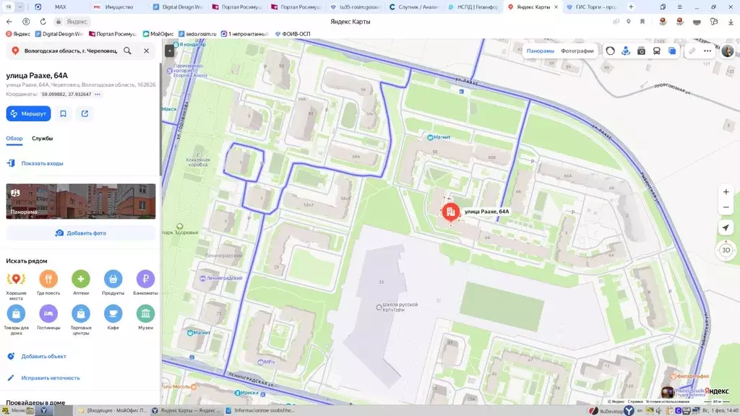Open the map layers selector icon

point(672,51)
